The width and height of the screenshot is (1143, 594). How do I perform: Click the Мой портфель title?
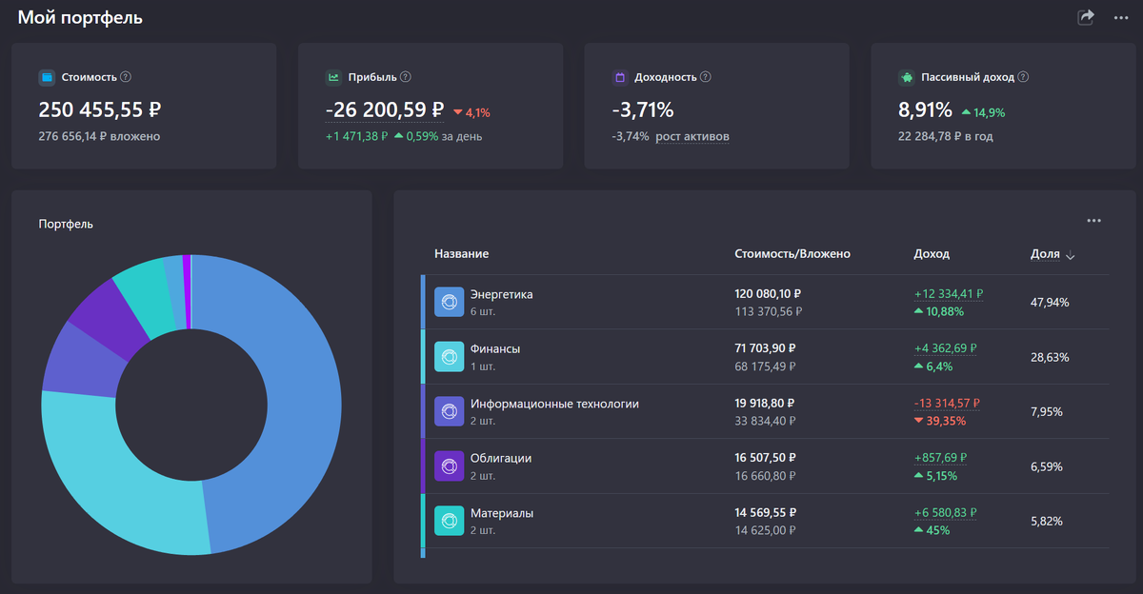[80, 17]
